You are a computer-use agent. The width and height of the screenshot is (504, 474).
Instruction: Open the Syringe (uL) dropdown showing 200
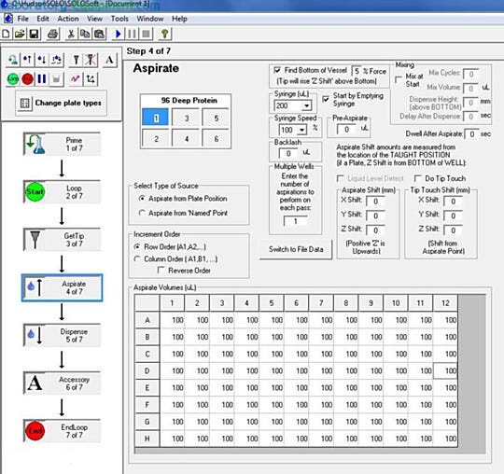pyautogui.click(x=307, y=105)
